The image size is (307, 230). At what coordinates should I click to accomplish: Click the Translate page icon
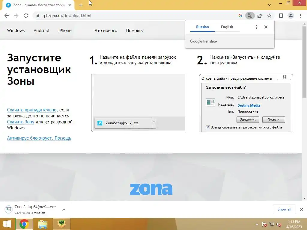tap(250, 16)
